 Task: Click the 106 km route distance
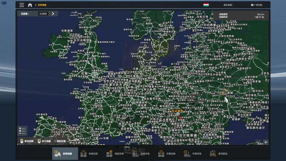261,14
